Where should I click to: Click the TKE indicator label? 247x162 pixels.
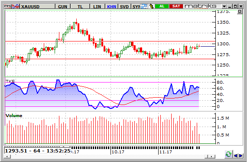tap(10, 81)
